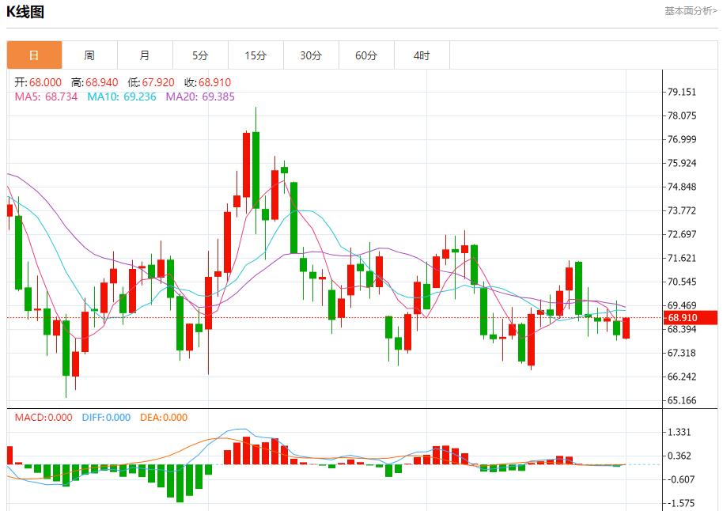Click the MA5 indicator label
The image size is (723, 511).
[46, 97]
